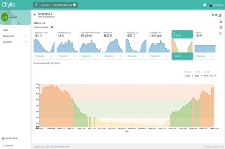Open the Informazioni dispositivo link

pos(46,17)
